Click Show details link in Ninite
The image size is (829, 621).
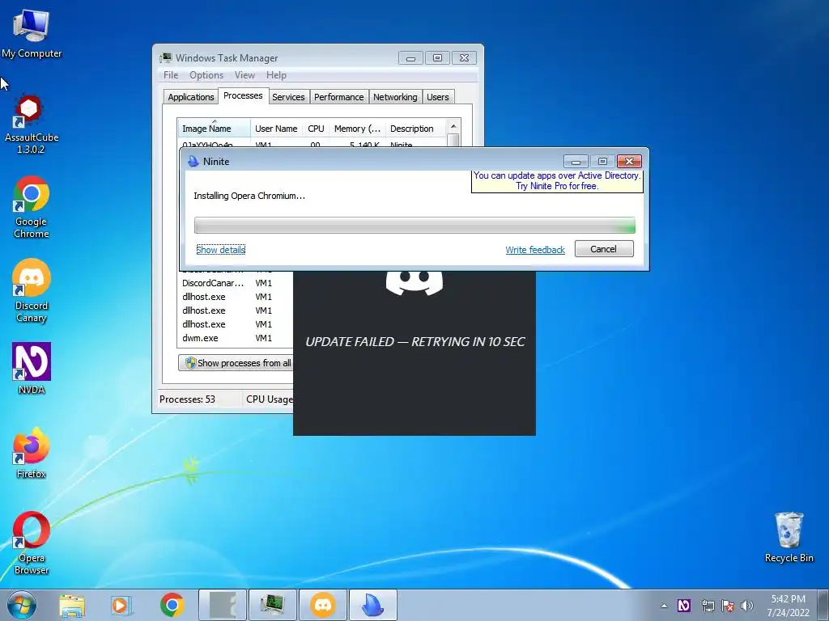220,250
